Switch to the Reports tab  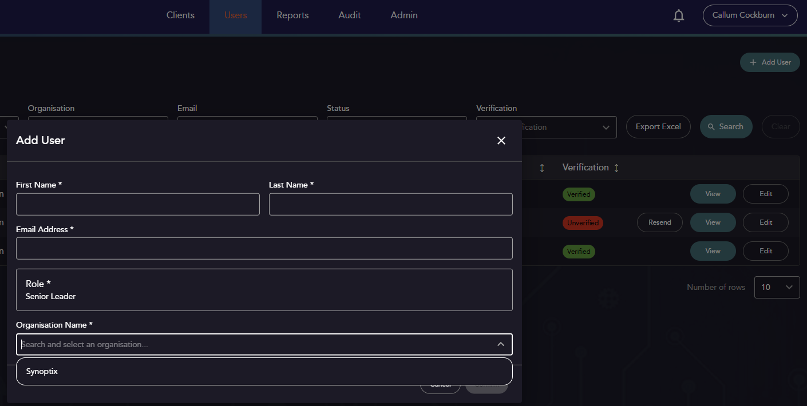pos(292,15)
